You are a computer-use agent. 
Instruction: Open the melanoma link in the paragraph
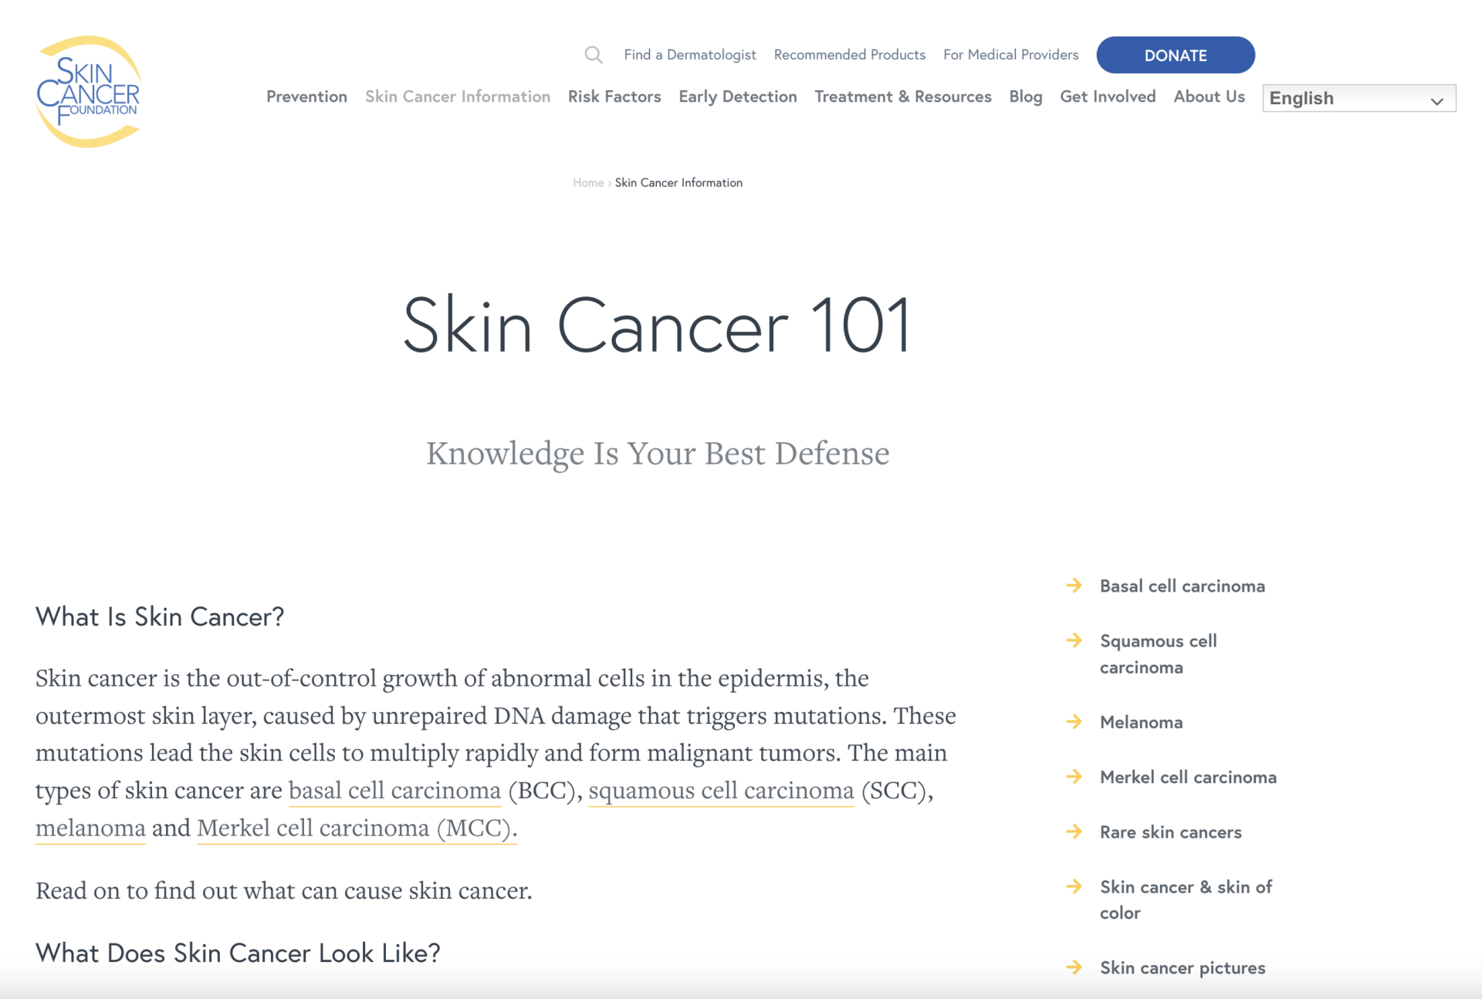[90, 828]
